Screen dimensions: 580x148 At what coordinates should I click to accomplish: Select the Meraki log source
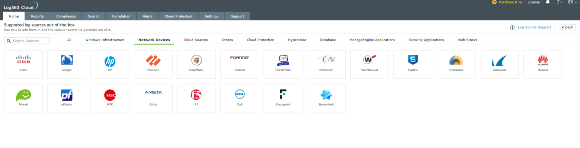tap(23, 99)
